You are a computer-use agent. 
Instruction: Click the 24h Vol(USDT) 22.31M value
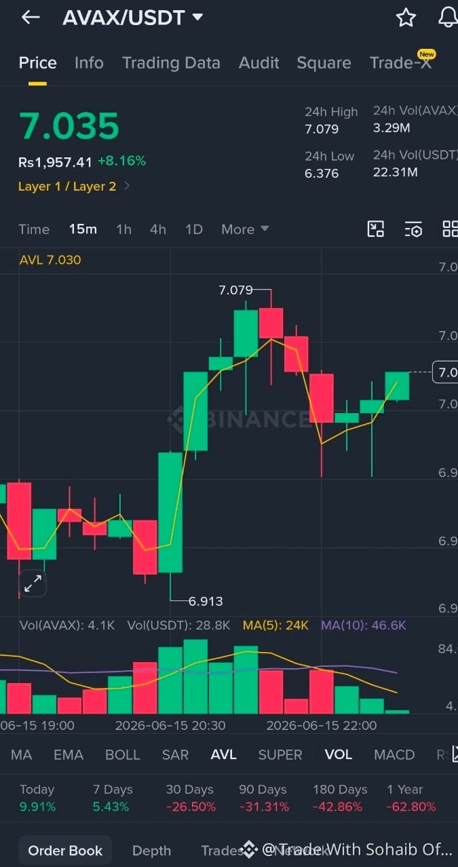tap(396, 172)
